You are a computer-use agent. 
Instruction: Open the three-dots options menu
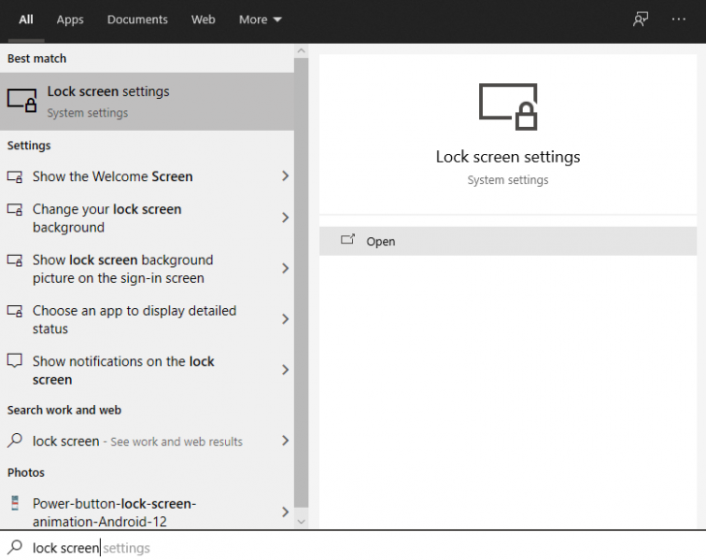point(679,19)
